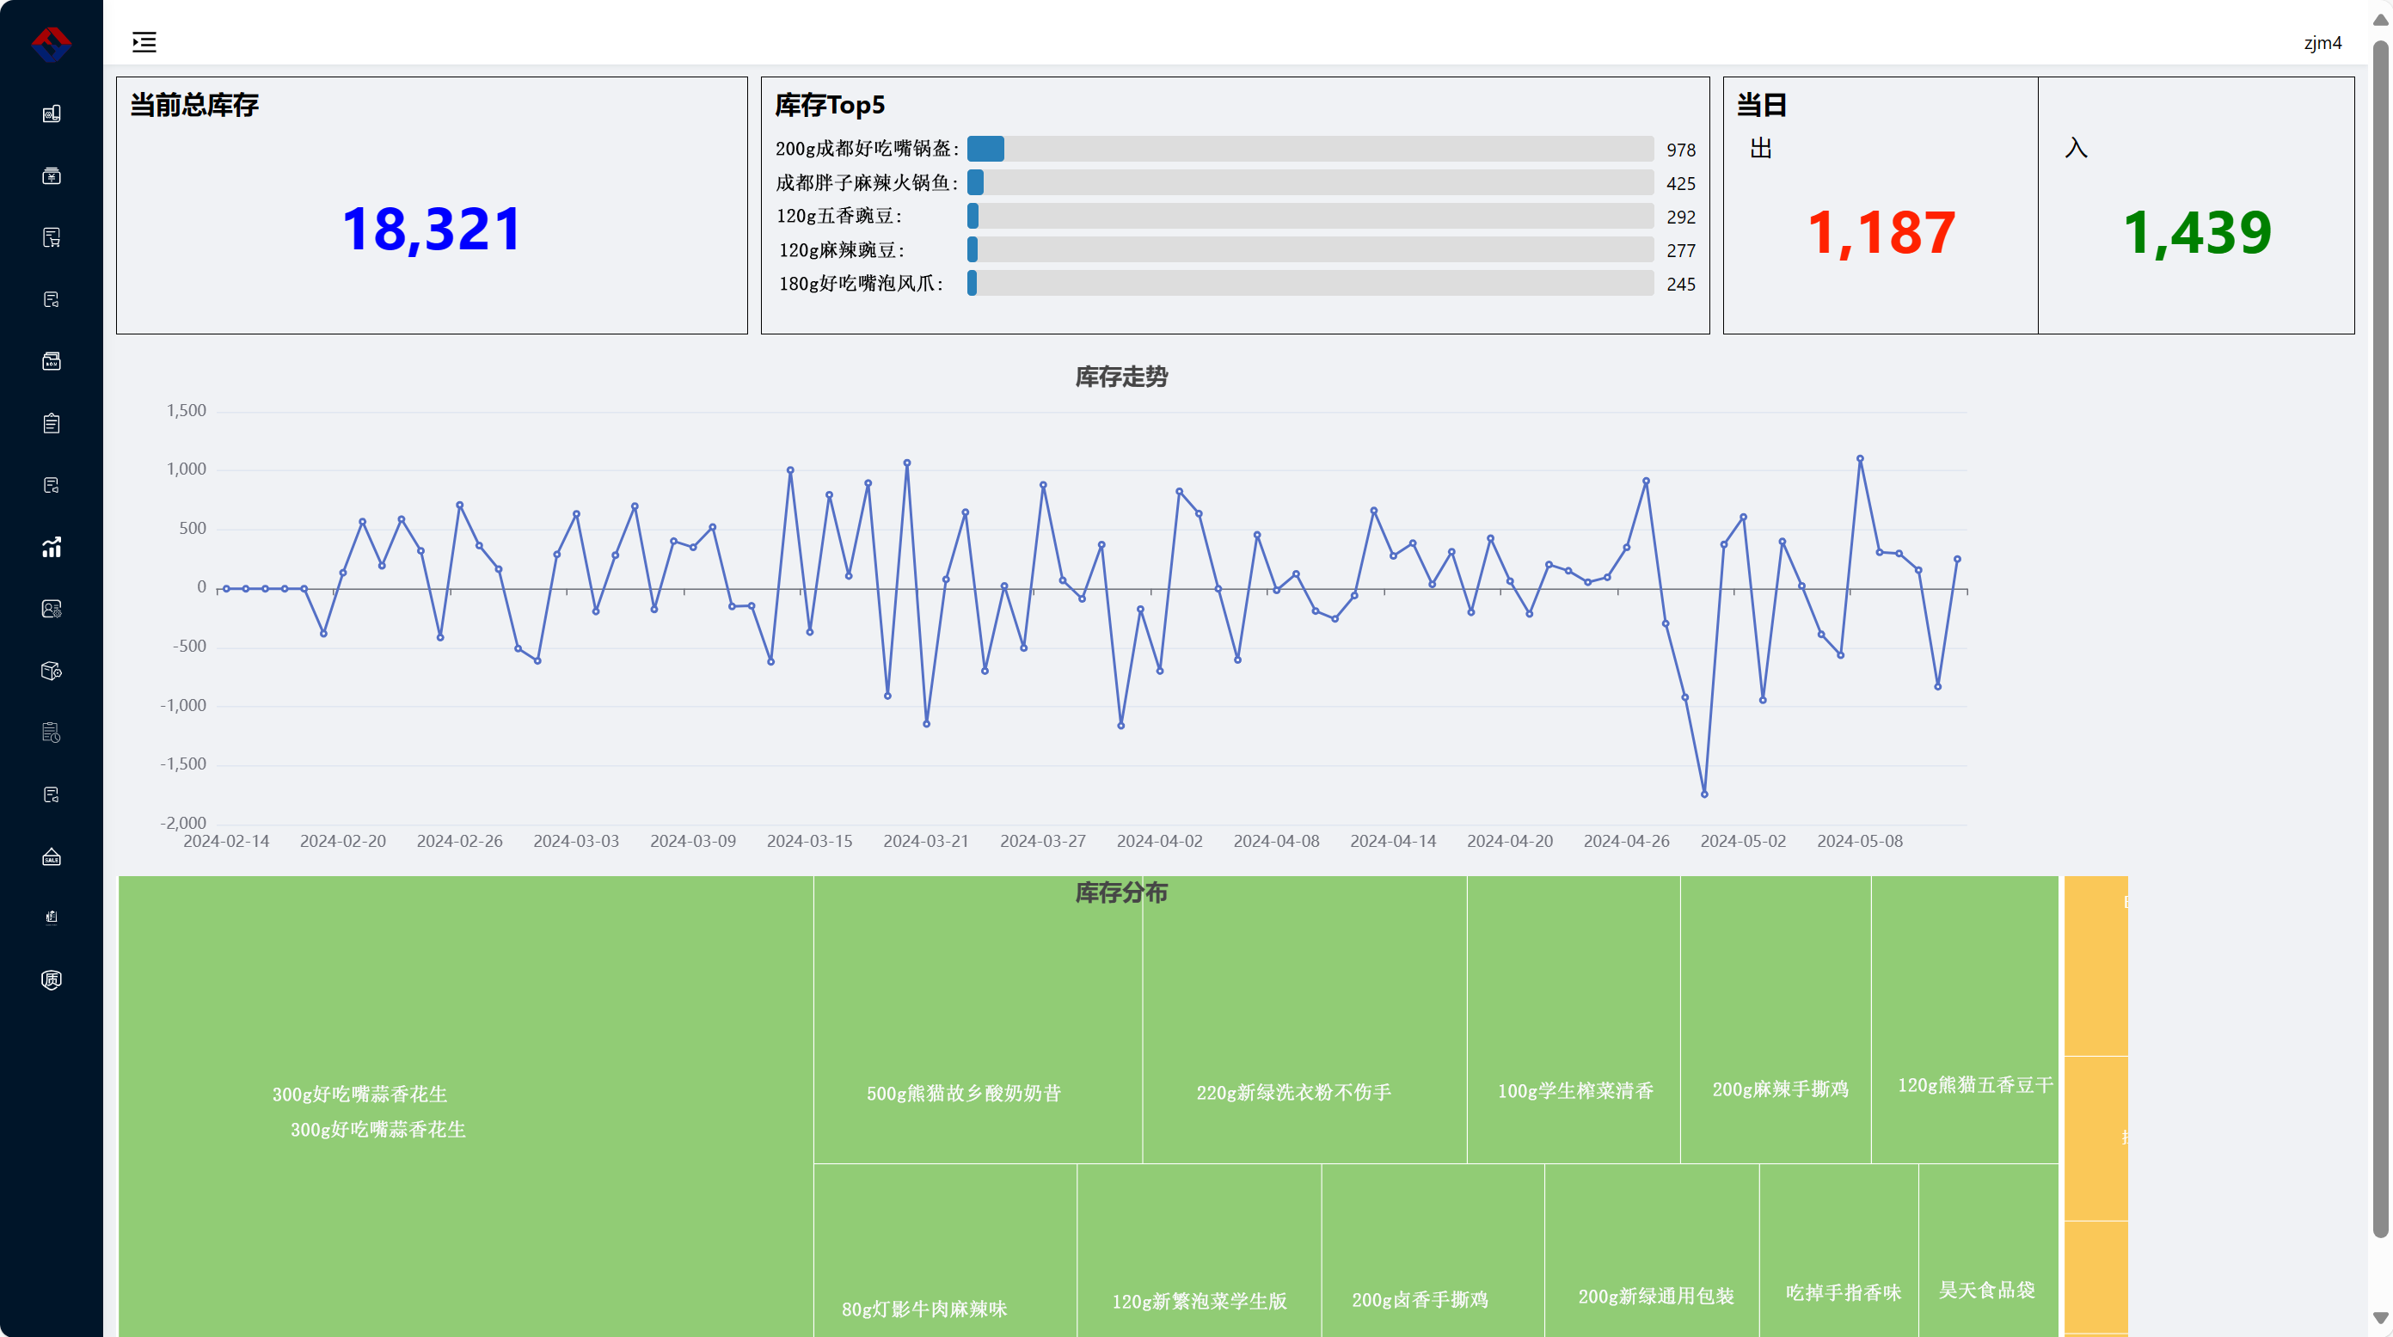The image size is (2393, 1337).
Task: Click the scrollbar down arrow
Action: tap(2381, 1317)
